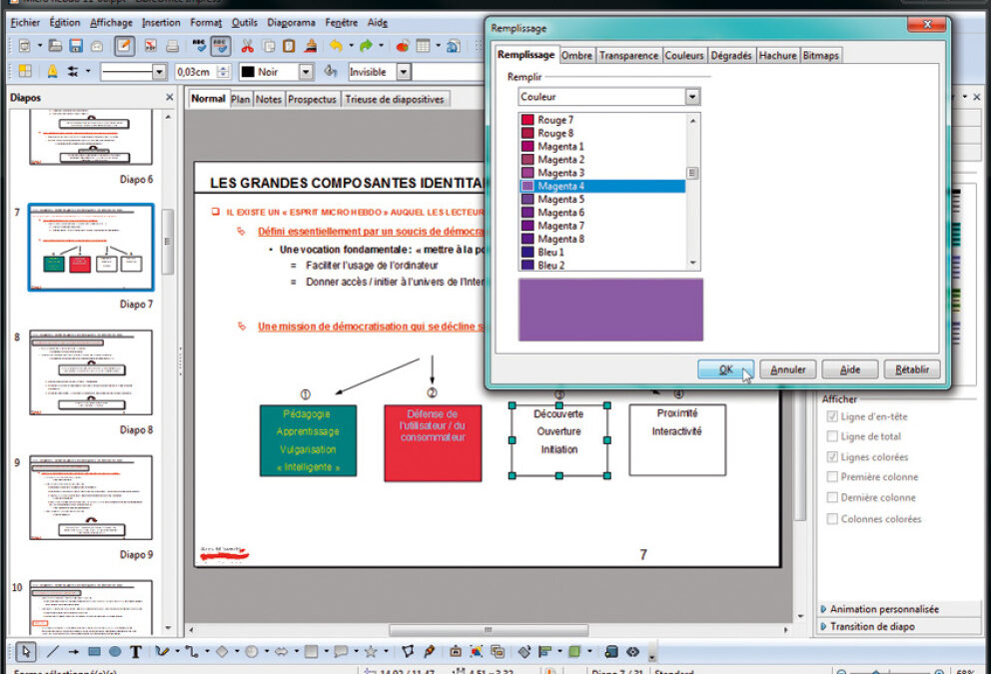Click the Cut scissors icon

(x=247, y=46)
